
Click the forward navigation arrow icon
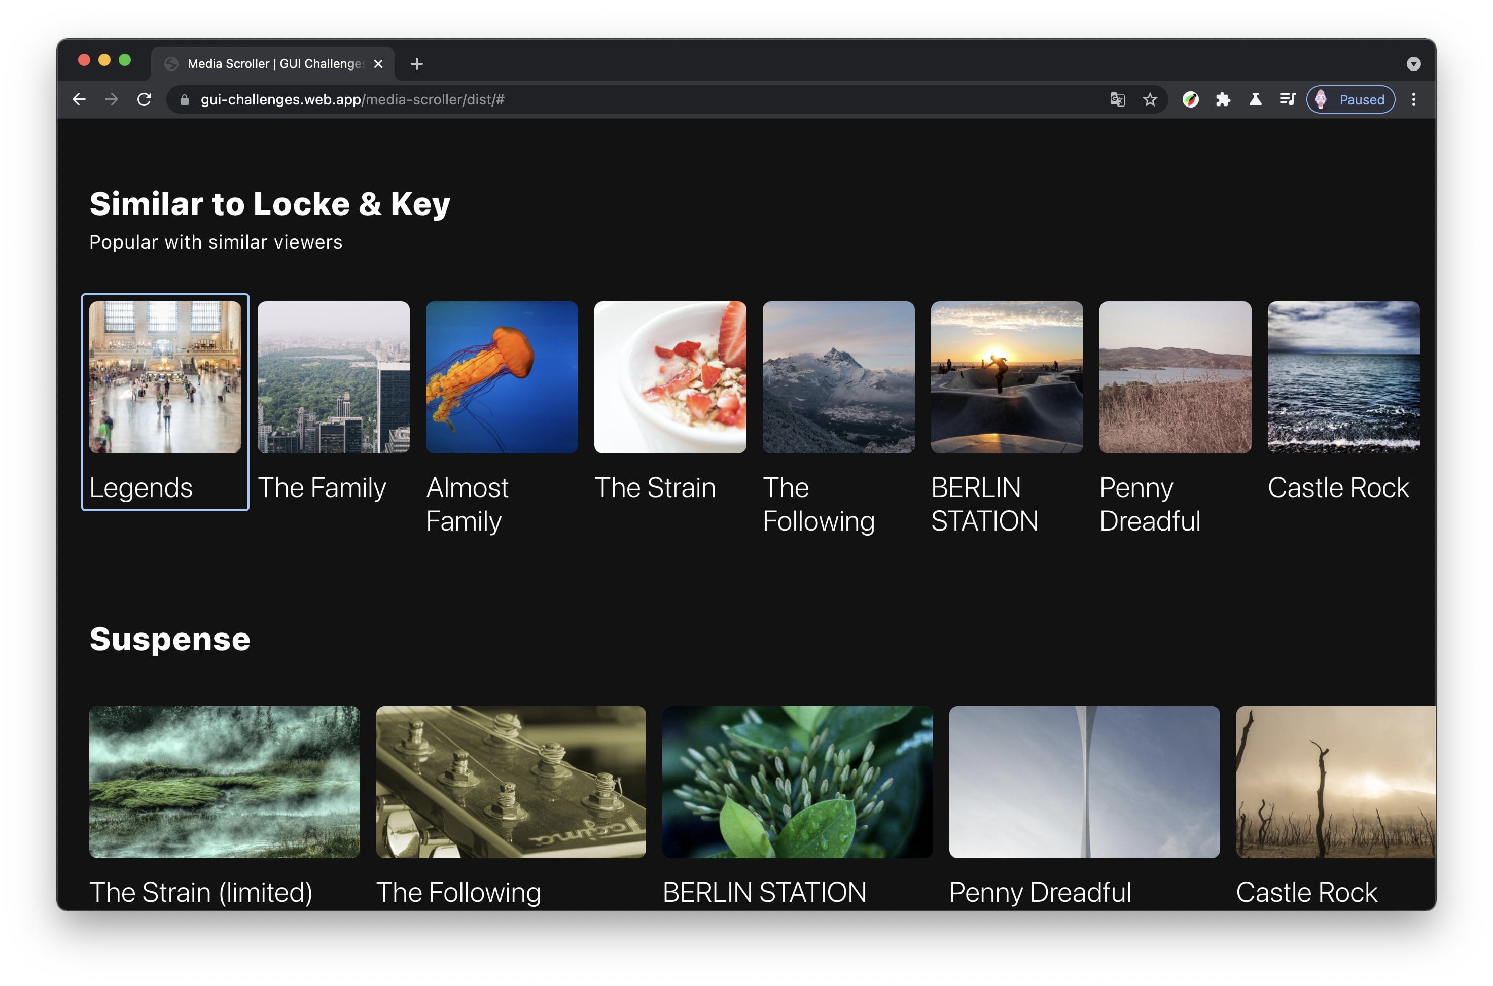[112, 99]
